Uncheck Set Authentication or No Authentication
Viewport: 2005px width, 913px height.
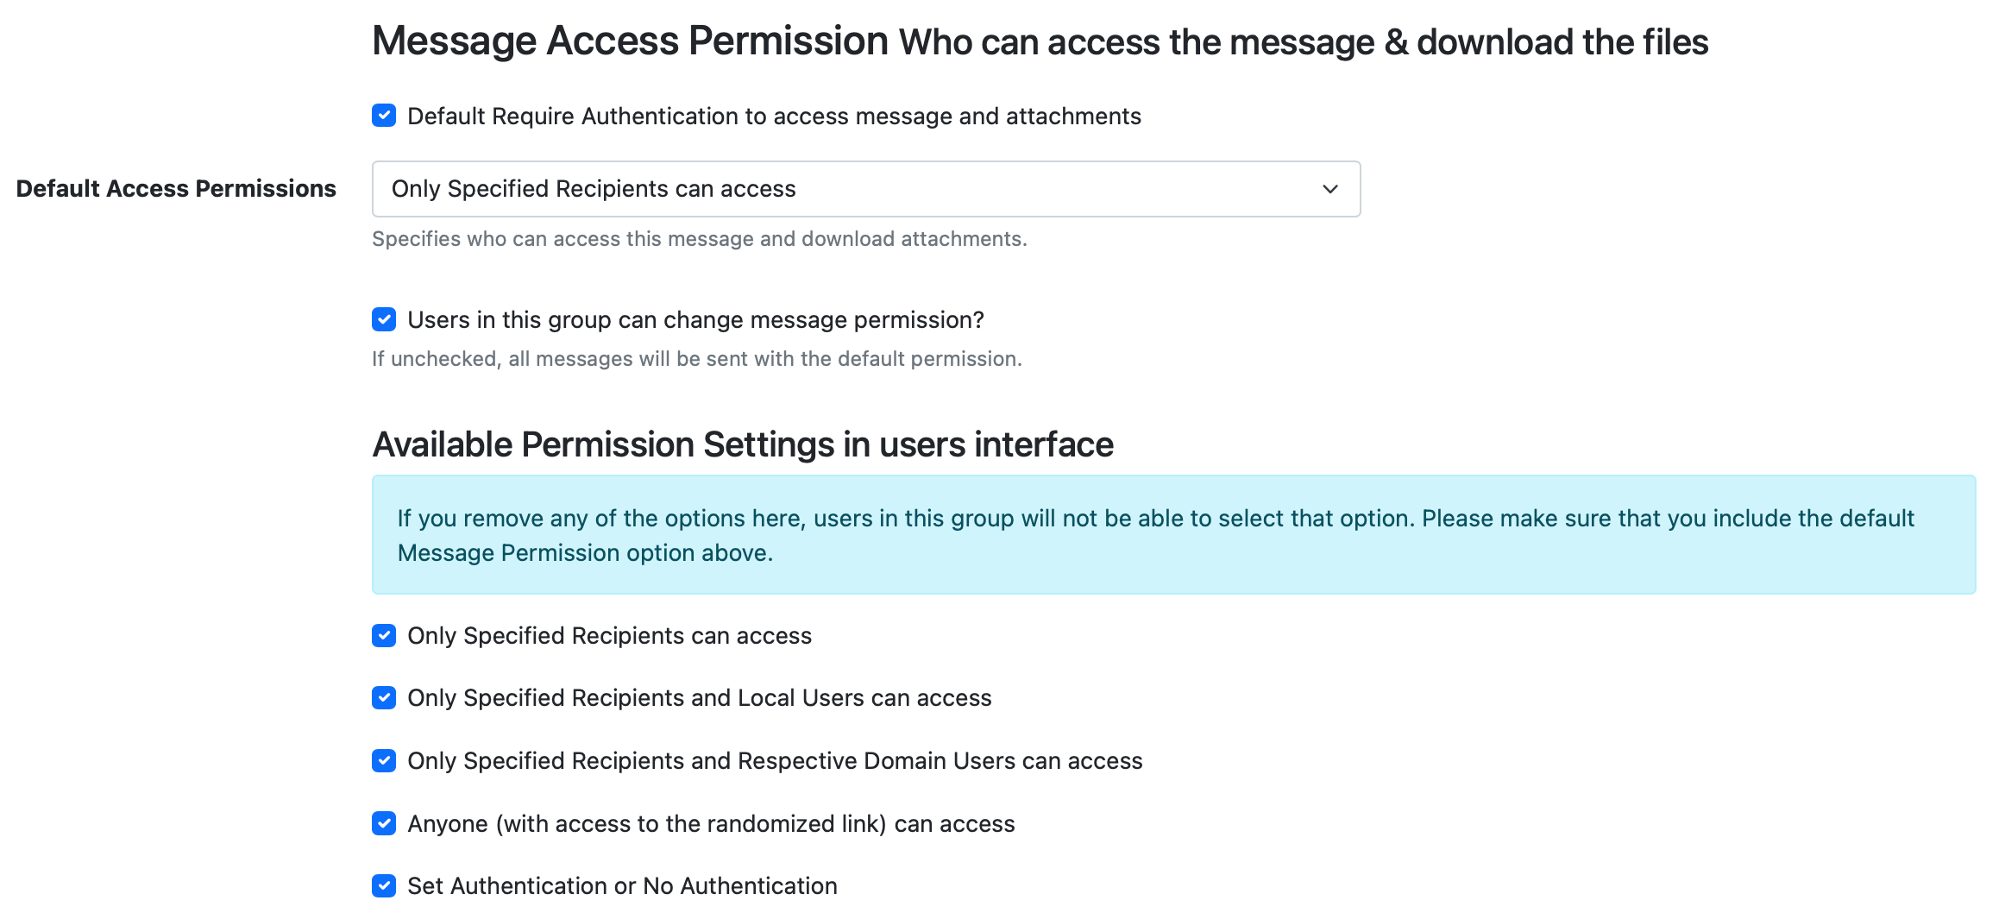[384, 885]
